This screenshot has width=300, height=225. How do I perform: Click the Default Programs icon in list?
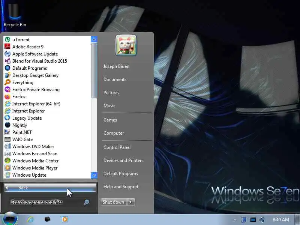click(x=7, y=68)
